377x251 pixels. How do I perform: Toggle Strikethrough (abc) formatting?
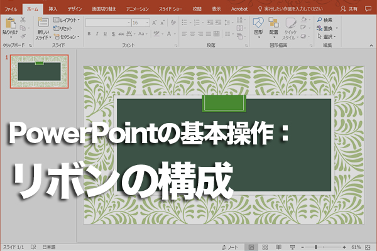pos(121,34)
